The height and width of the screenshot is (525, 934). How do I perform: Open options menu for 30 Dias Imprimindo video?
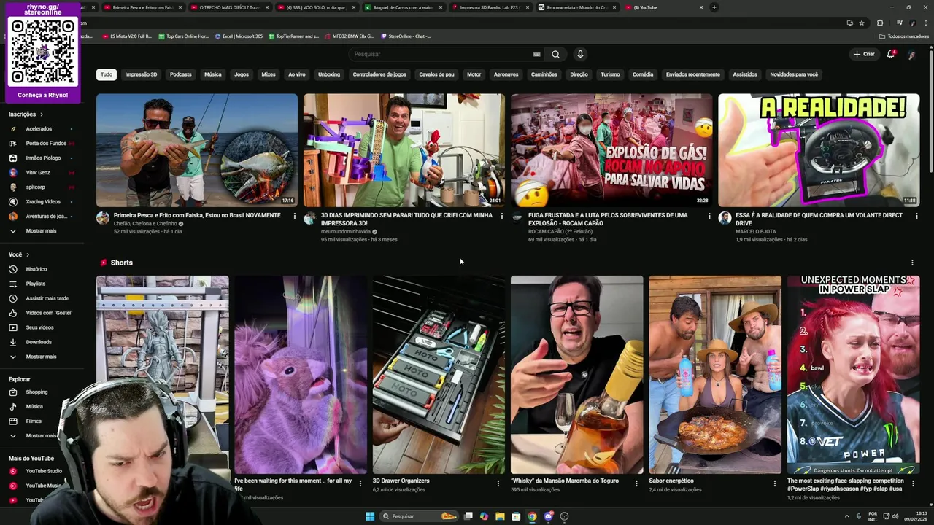click(x=502, y=216)
